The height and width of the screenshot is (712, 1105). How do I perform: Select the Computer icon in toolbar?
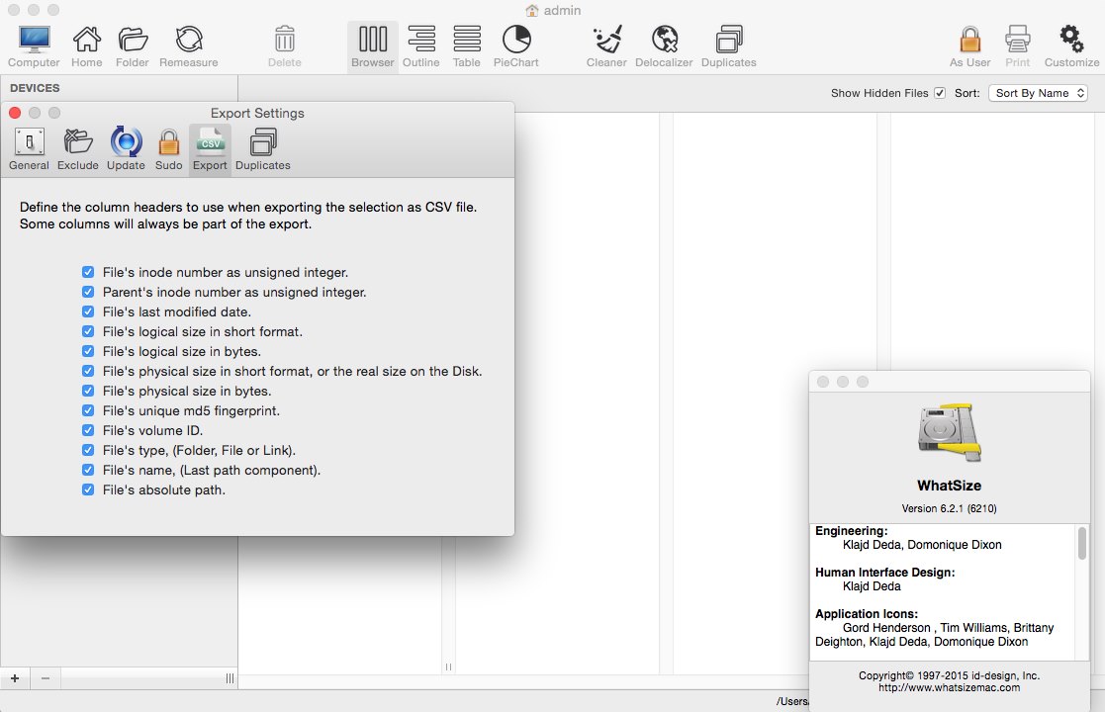34,46
